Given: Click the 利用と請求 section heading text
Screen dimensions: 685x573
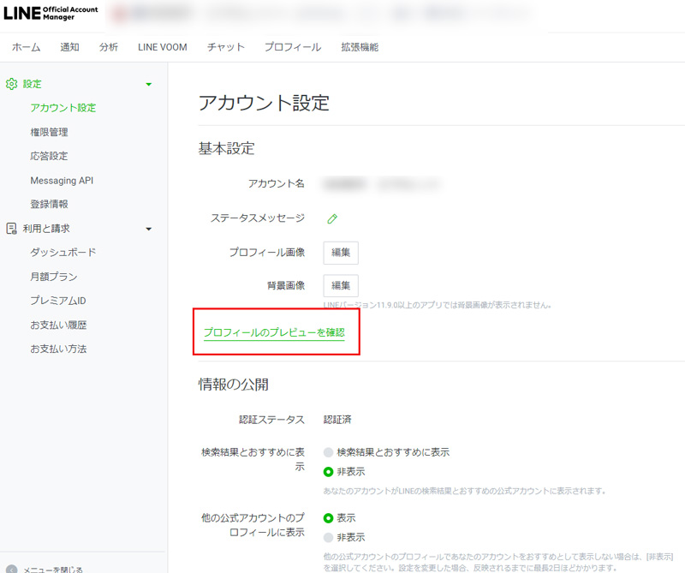Looking at the screenshot, I should (x=46, y=229).
